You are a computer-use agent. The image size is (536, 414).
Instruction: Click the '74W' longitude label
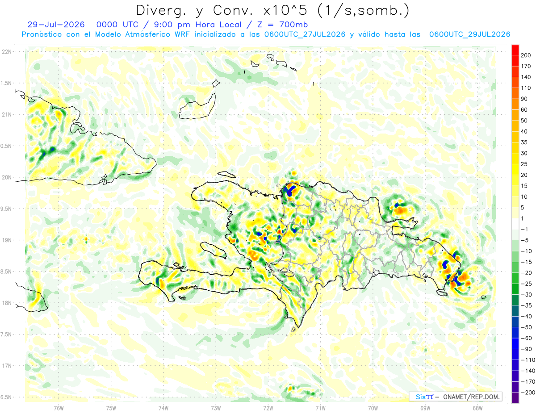point(163,407)
